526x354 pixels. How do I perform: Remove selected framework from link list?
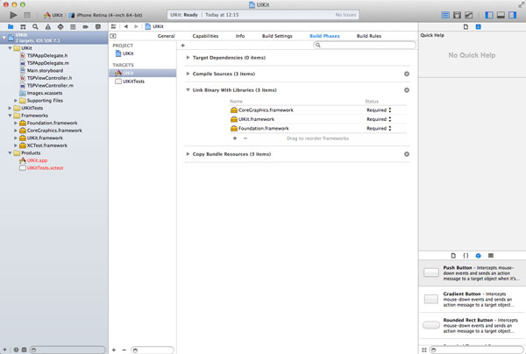(245, 138)
